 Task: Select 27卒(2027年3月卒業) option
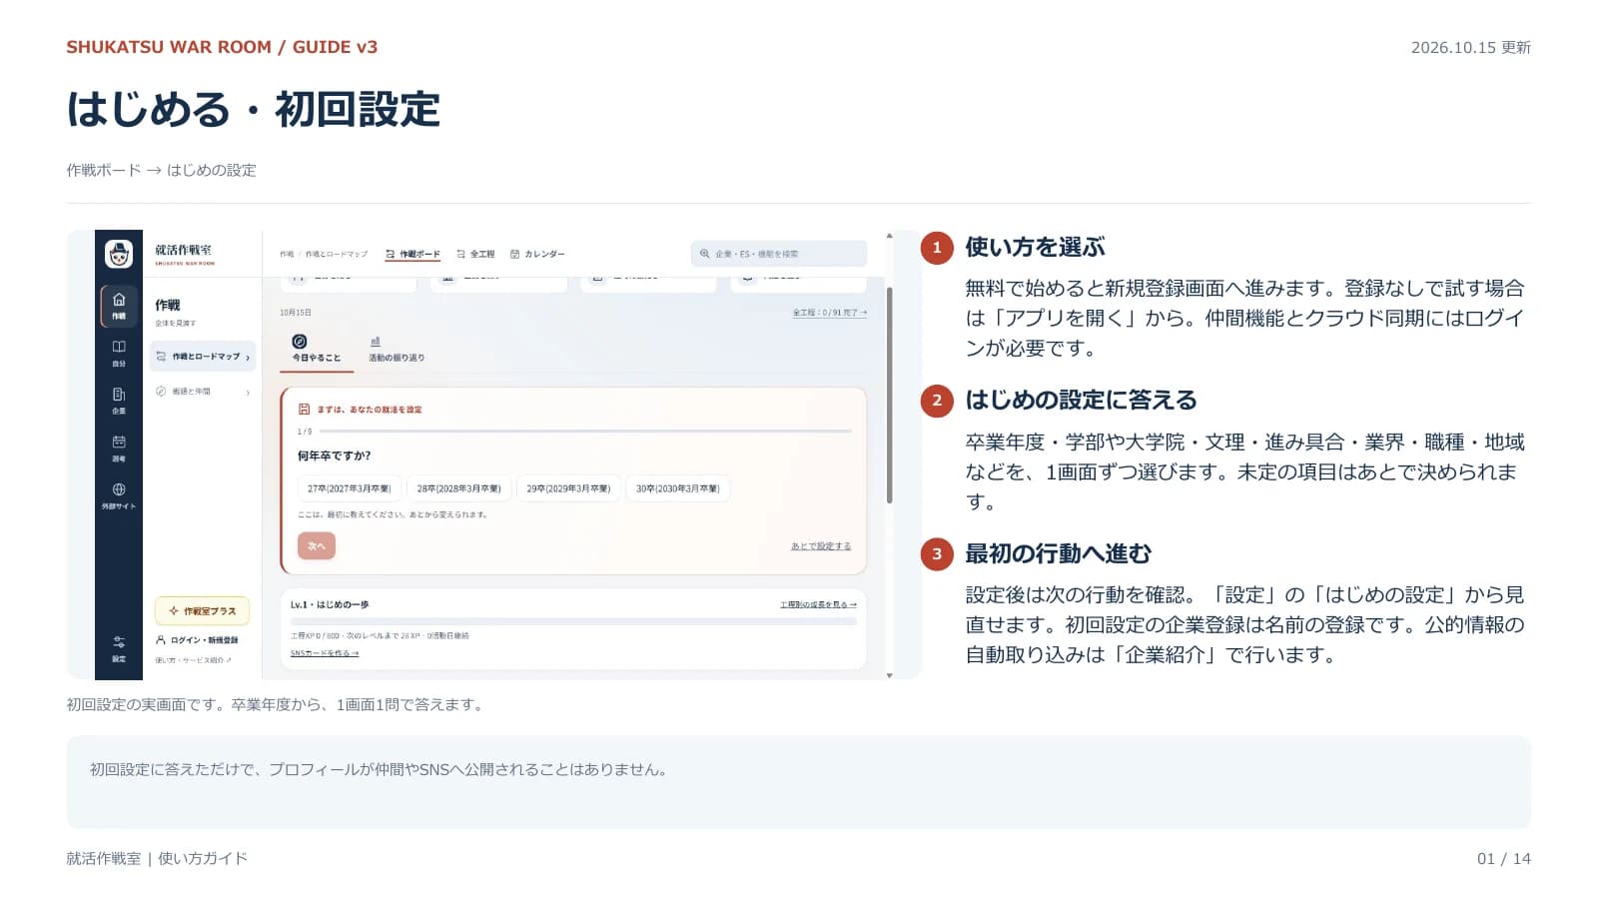350,488
